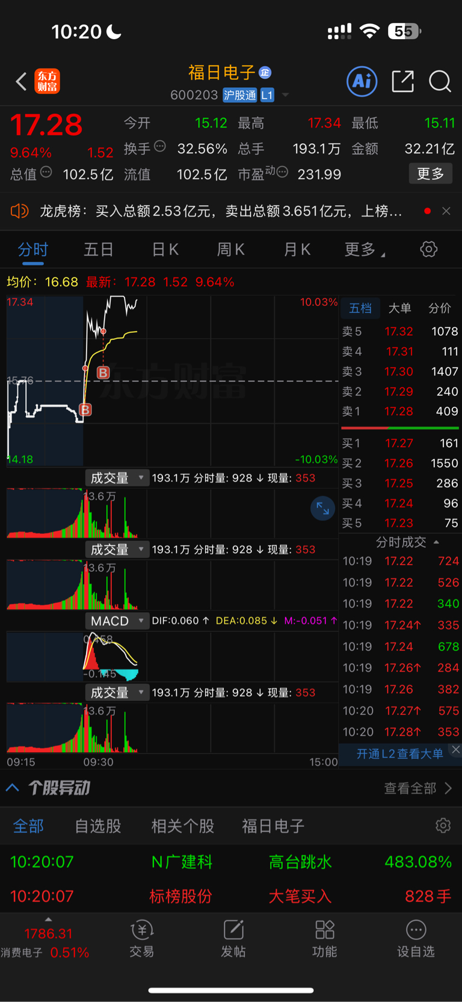Select the 全部 anomalies tab
Viewport: 462px width, 1002px height.
click(x=28, y=826)
